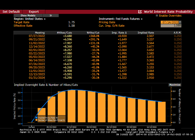Click the double-chevron next to Show Models
The width and height of the screenshot is (195, 140).
coord(51,16)
